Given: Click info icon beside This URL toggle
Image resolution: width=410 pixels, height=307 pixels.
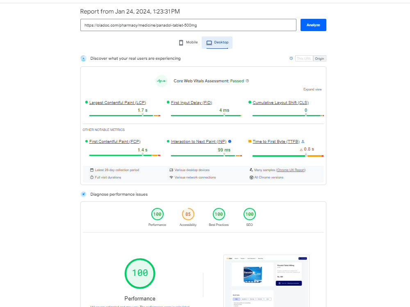Looking at the screenshot, I should [291, 58].
